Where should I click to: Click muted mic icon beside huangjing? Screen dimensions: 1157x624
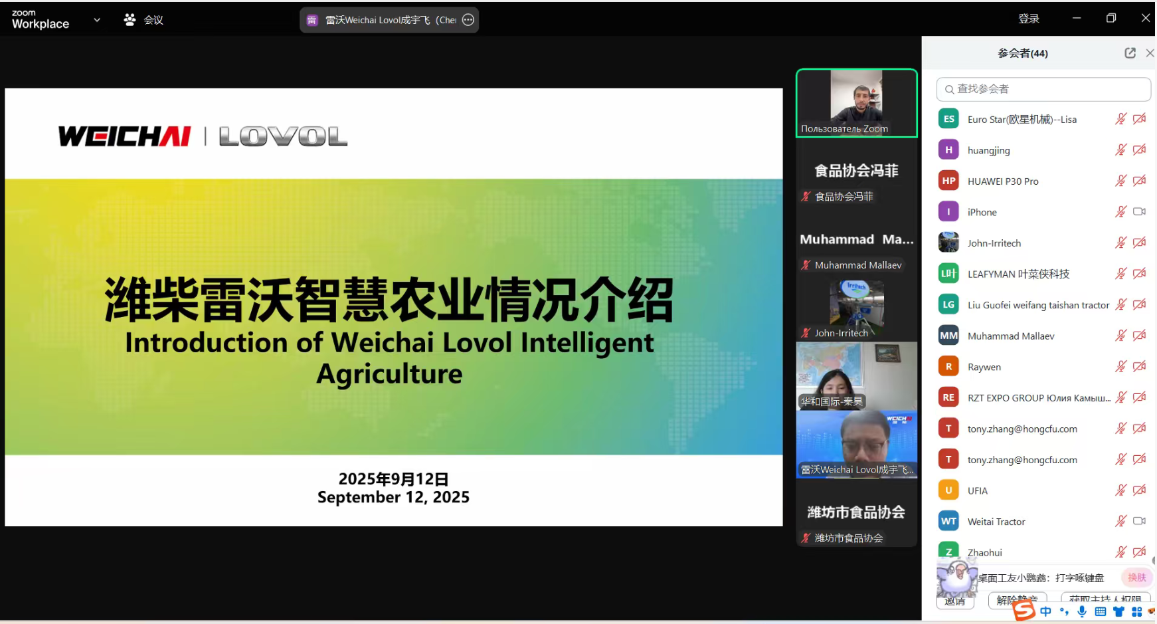pos(1120,150)
